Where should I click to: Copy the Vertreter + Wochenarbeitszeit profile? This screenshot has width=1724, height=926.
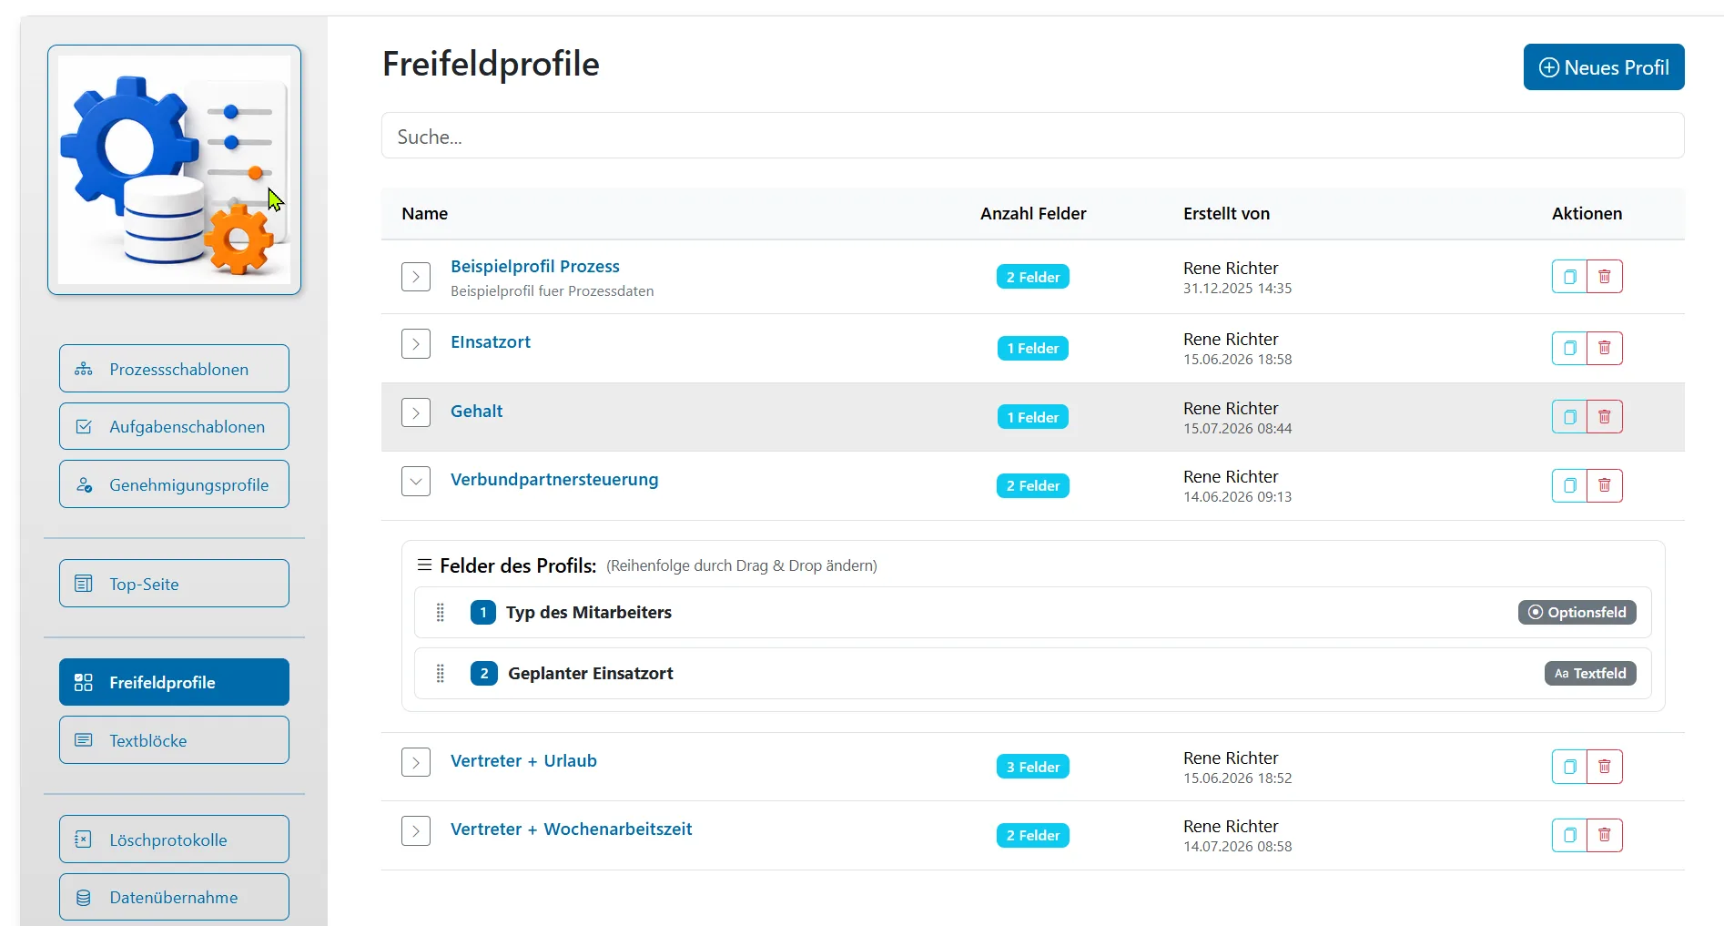(1569, 835)
